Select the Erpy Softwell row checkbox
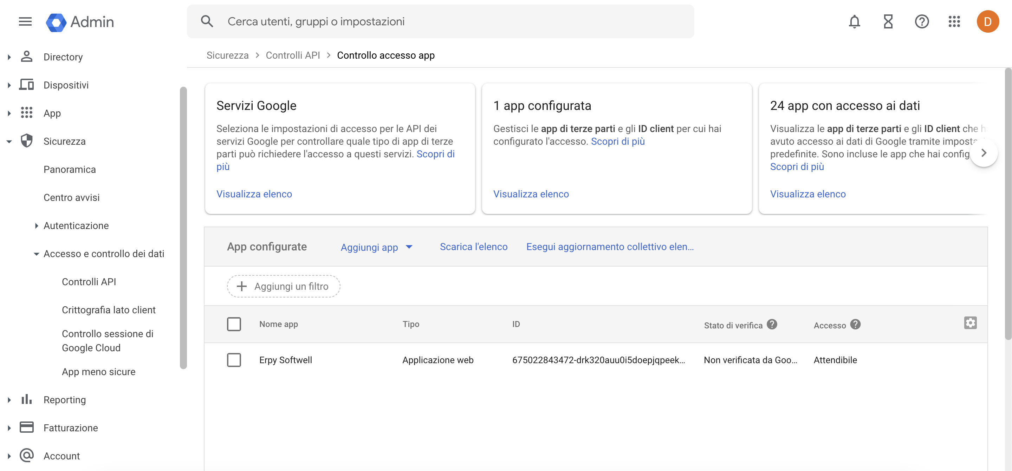 tap(234, 360)
